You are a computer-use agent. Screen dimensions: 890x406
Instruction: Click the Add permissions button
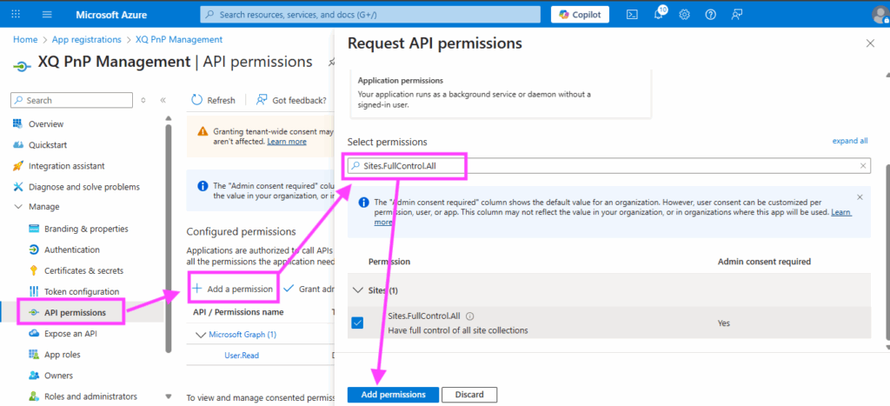(393, 395)
